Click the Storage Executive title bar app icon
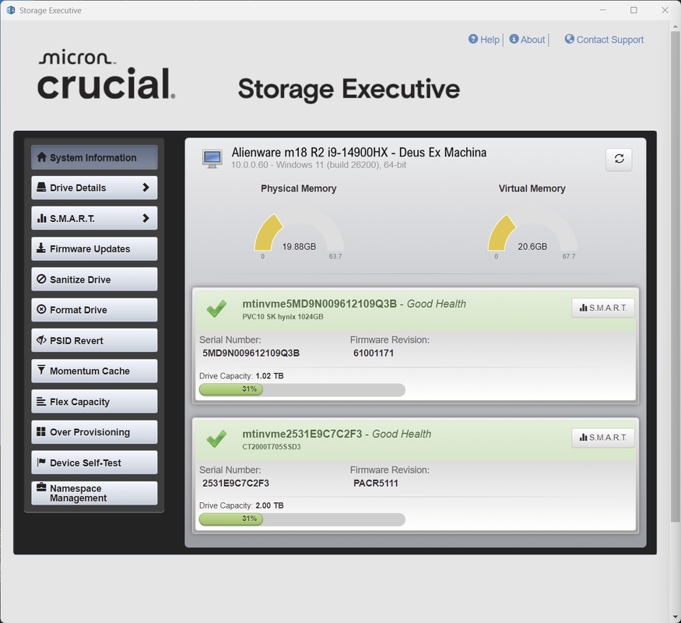The width and height of the screenshot is (681, 623). (10, 10)
